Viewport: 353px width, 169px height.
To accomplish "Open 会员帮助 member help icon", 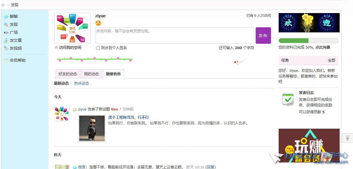I will point(6,60).
